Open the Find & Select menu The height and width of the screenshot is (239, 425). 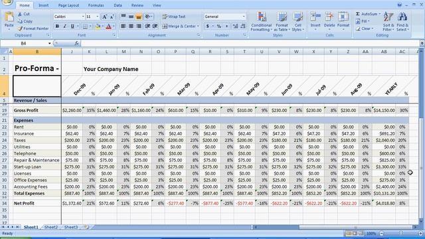[x=402, y=22]
